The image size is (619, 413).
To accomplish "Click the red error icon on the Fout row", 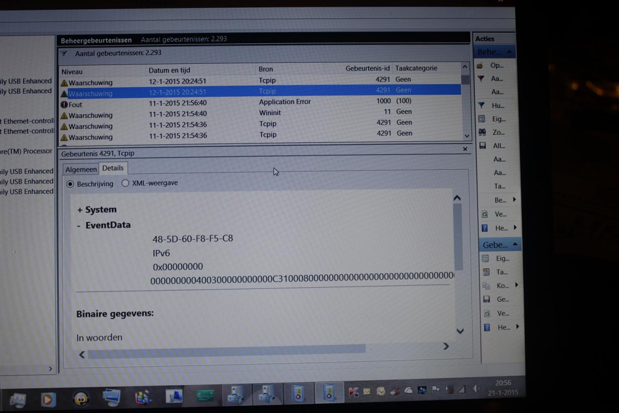I will [x=64, y=105].
